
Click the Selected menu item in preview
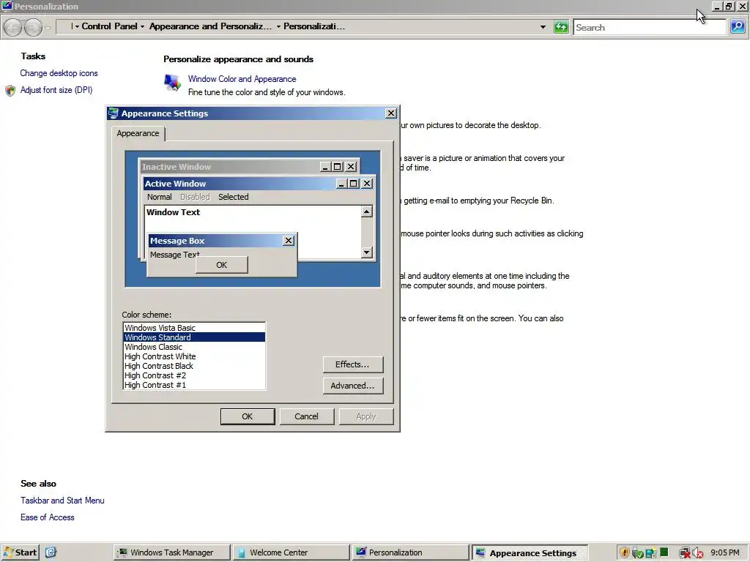[234, 197]
